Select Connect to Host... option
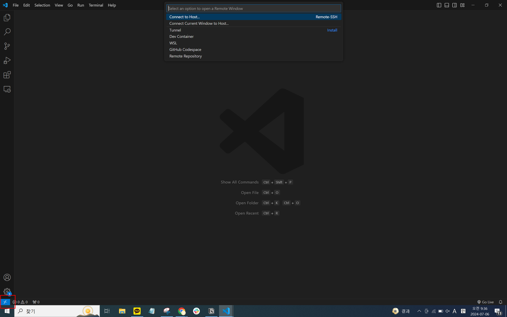Image resolution: width=507 pixels, height=317 pixels. (x=253, y=17)
